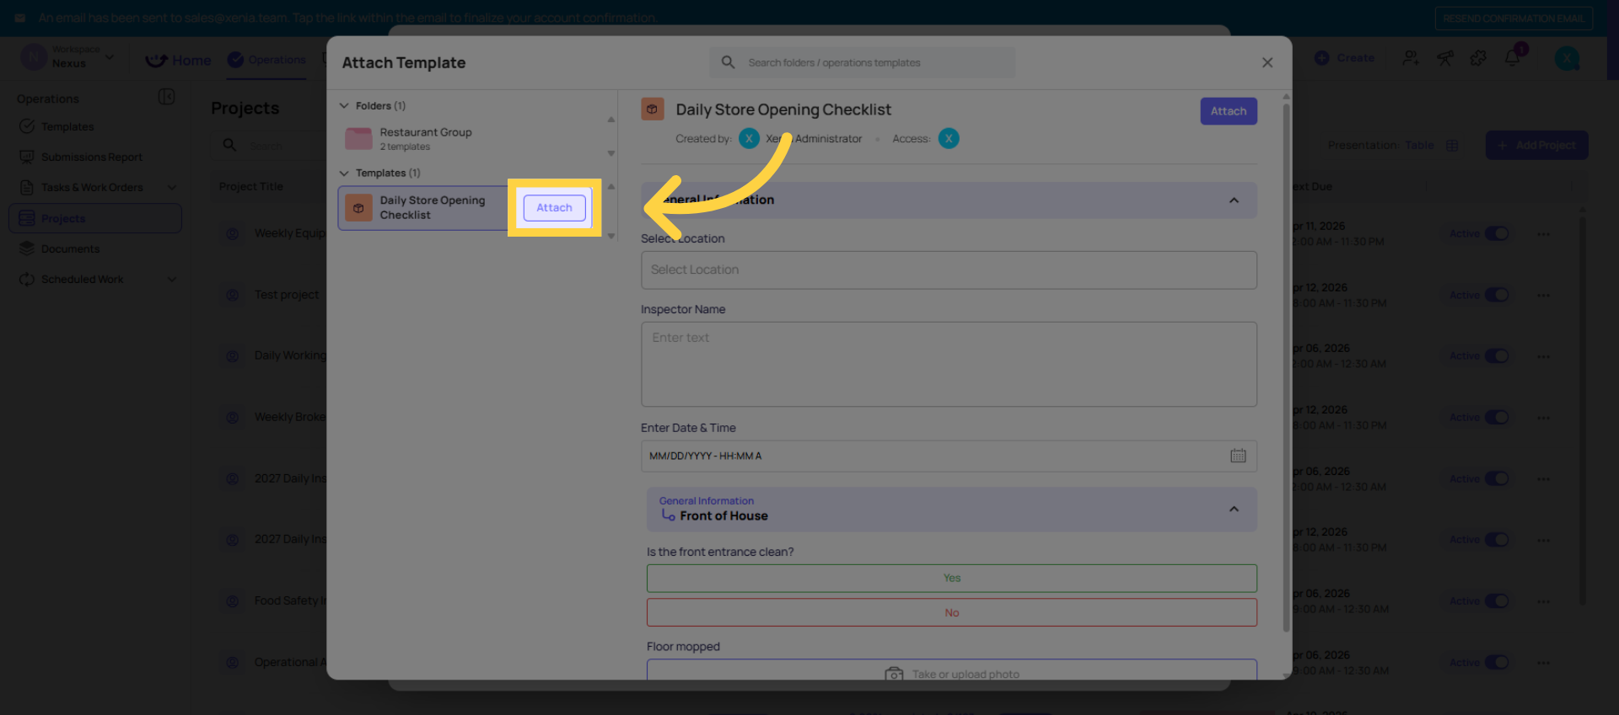Toggle Active switch for Apr 11, 2026 project
Screen dimensions: 1619x715
coord(1497,234)
